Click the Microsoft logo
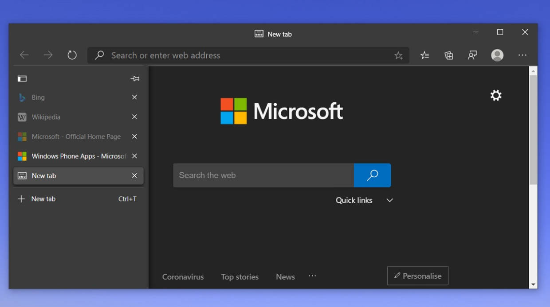 coord(282,111)
